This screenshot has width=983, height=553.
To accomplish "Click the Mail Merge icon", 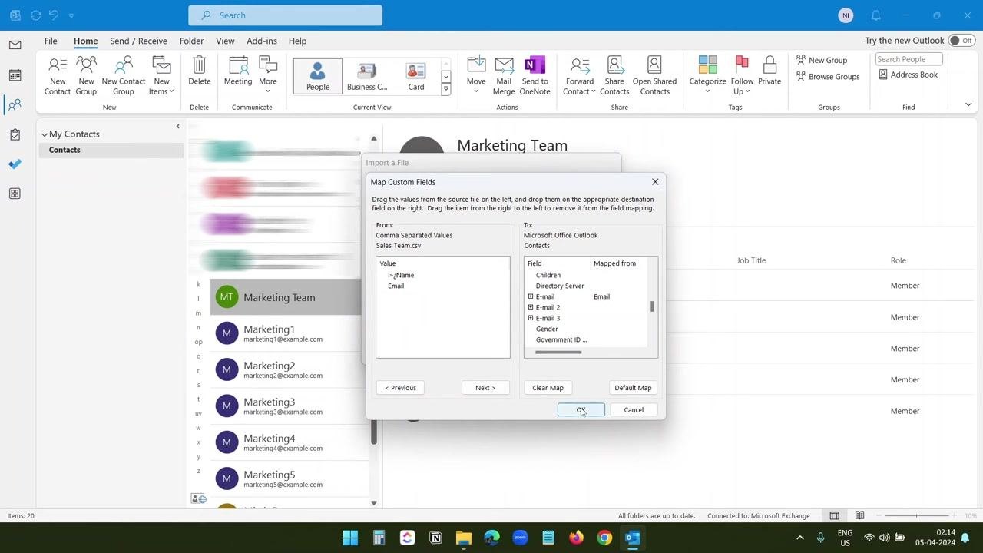I will [x=504, y=76].
